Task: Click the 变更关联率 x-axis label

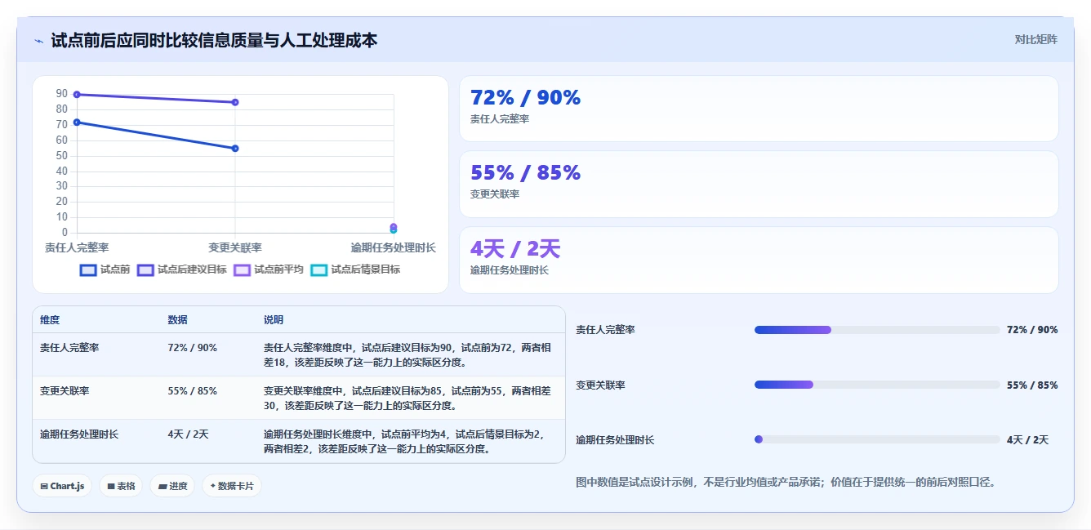Action: tap(235, 247)
